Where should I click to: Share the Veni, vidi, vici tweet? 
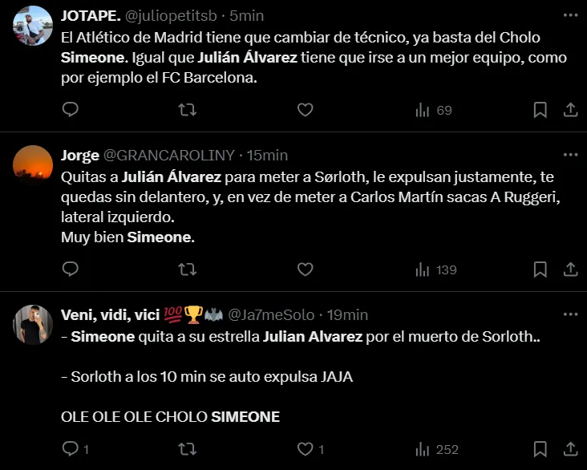(x=570, y=449)
